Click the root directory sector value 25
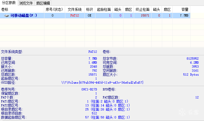The height and width of the screenshot is (121, 204). point(87,110)
